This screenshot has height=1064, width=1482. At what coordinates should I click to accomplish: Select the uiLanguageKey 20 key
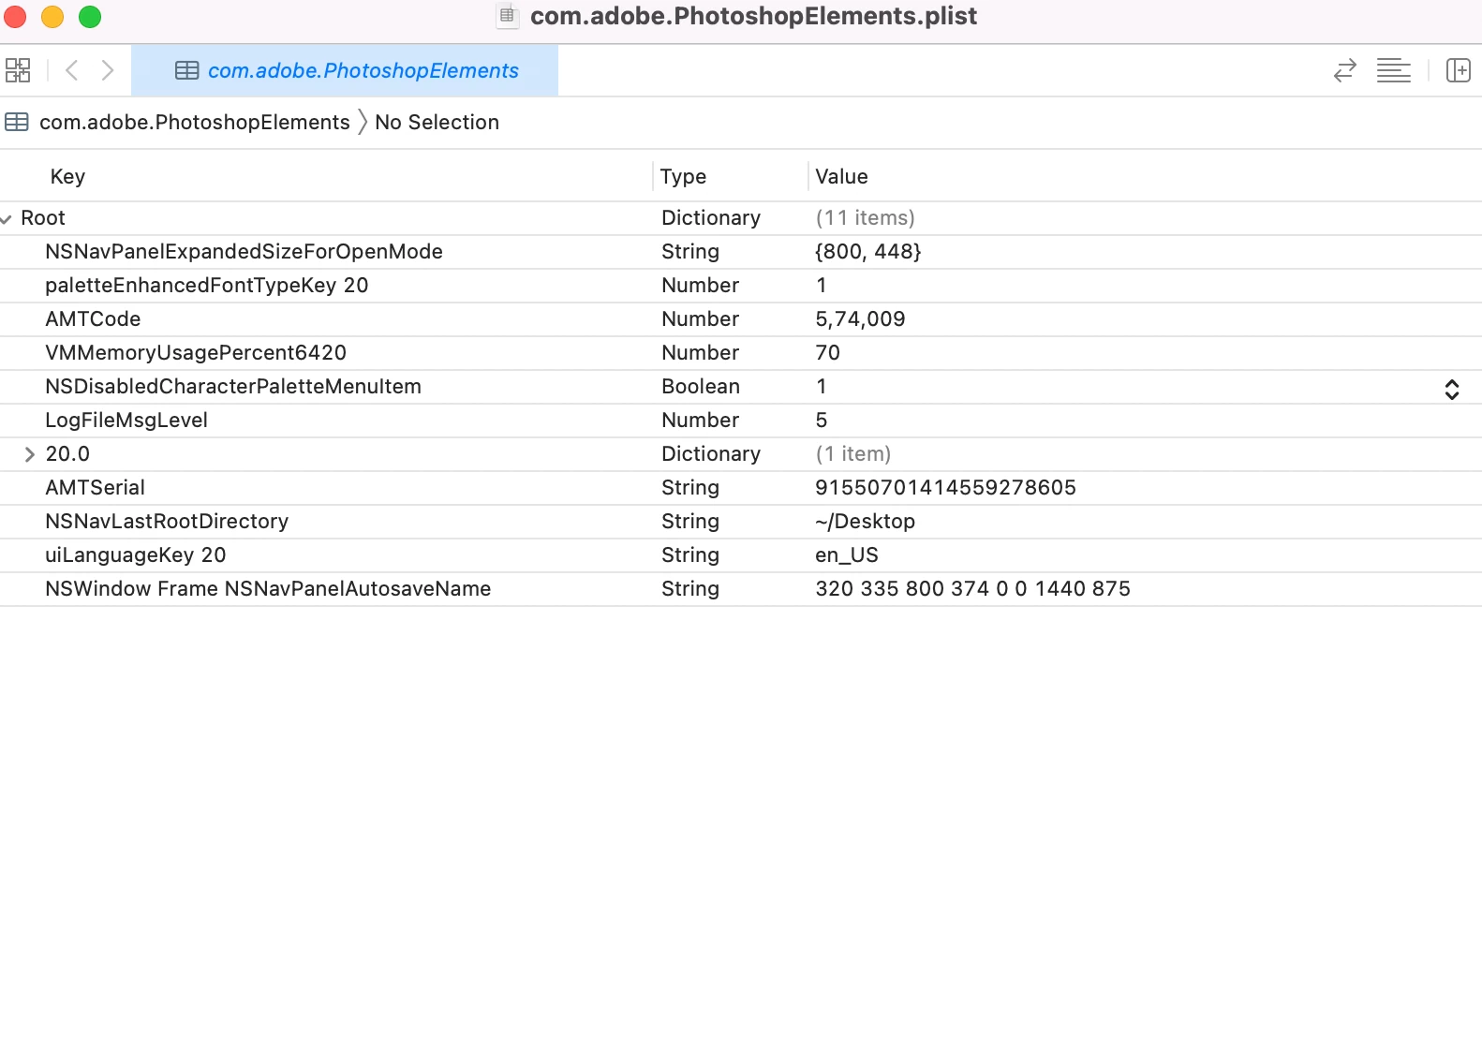tap(136, 554)
